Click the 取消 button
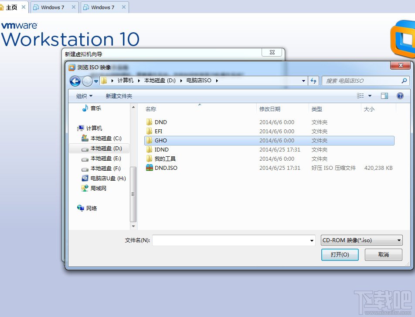Screen dimensions: 415x317 point(384,255)
